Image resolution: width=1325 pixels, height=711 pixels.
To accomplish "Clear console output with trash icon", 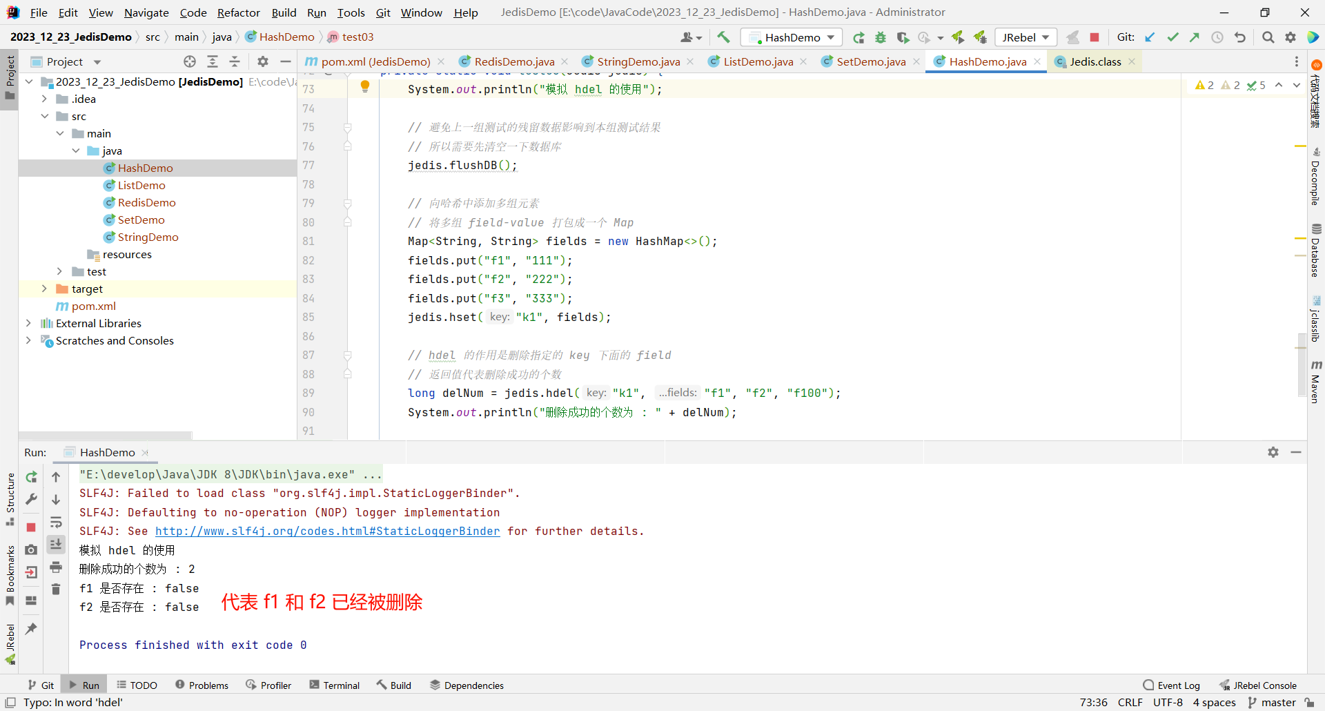I will click(x=56, y=589).
